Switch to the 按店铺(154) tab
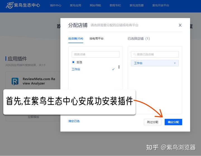 pos(76,38)
